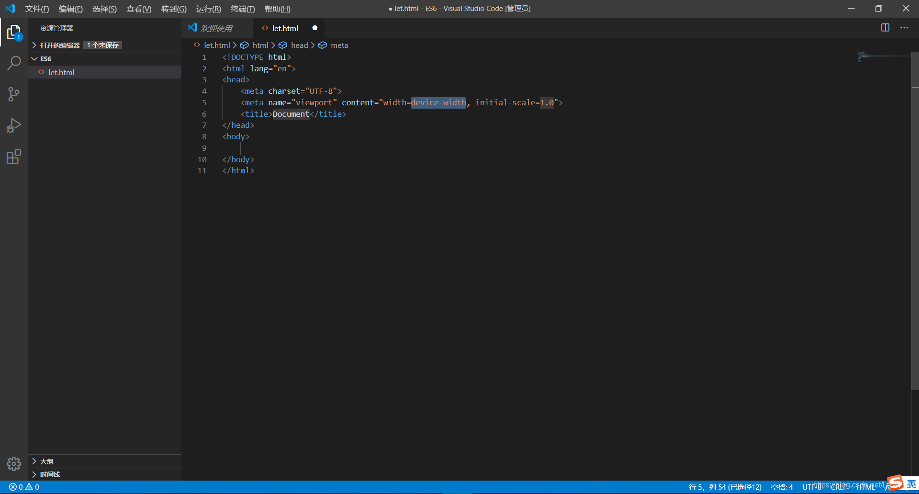
Task: Open the Extensions view
Action: [x=14, y=157]
